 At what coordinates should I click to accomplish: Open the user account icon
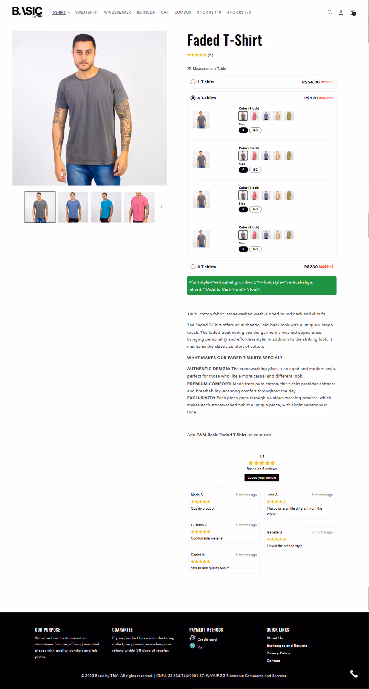click(341, 12)
